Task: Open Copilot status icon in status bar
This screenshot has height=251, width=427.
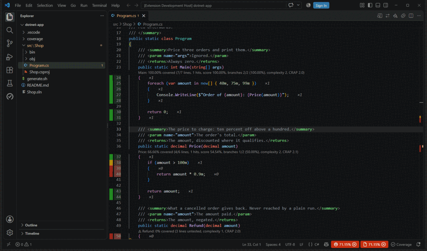Action: [x=326, y=245]
